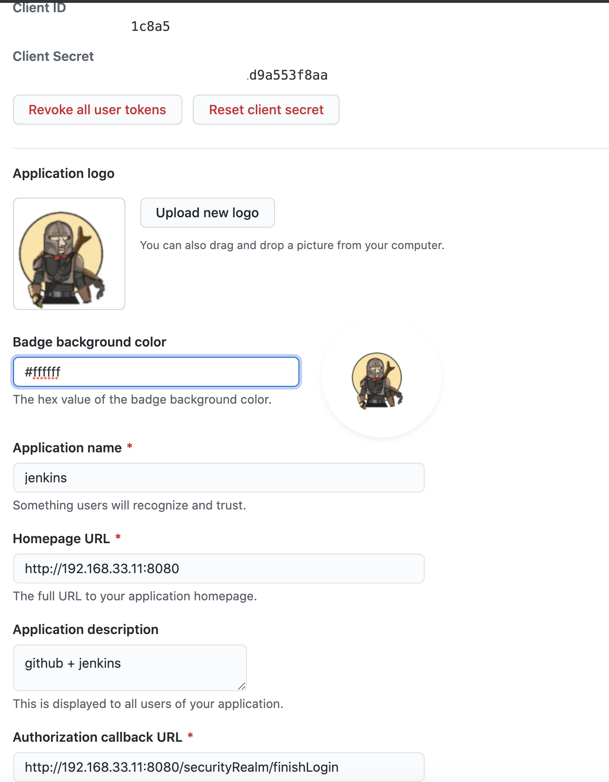
Task: Click the Mandalorian application logo image
Action: coord(69,253)
